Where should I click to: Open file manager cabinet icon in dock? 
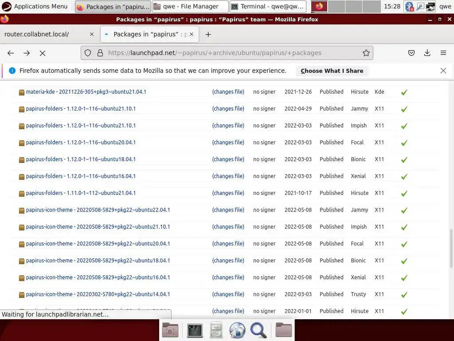216,330
